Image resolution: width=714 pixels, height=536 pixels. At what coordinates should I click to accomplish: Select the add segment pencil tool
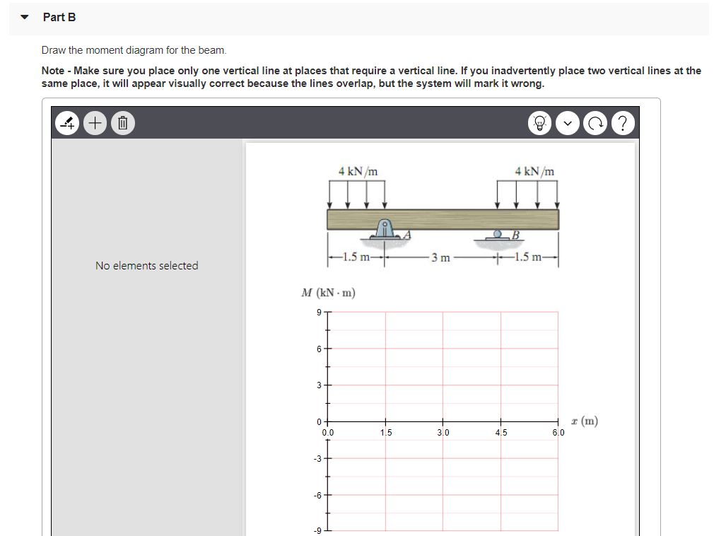point(67,123)
